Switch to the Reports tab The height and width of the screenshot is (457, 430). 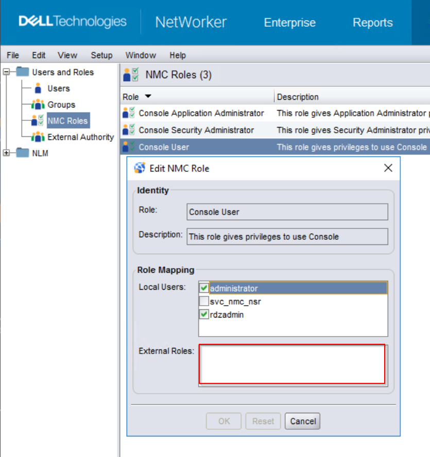373,23
